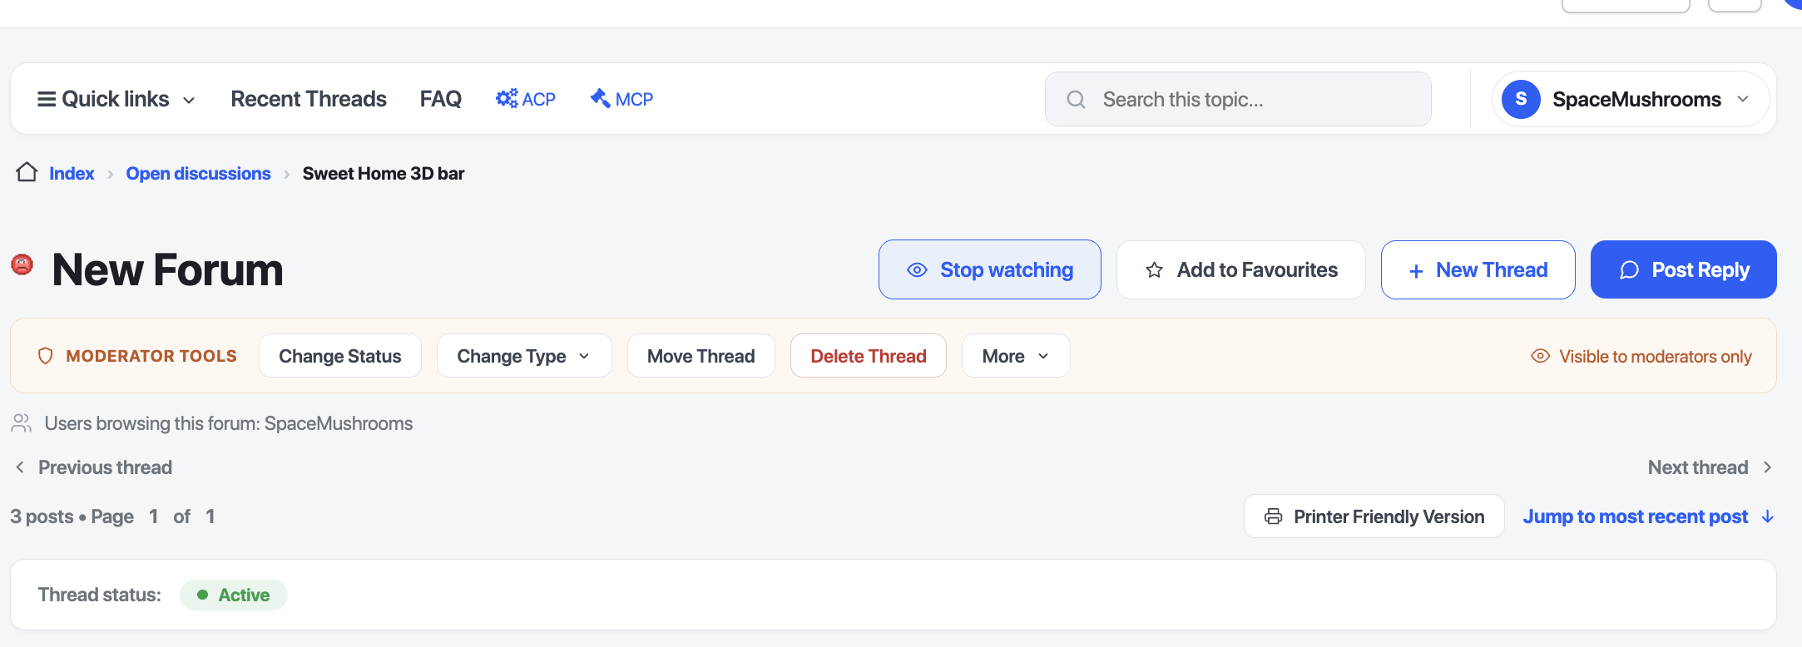Start a New Thread
This screenshot has width=1802, height=647.
tap(1478, 269)
